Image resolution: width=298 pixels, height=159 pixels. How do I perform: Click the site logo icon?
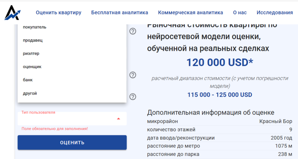pyautogui.click(x=13, y=12)
